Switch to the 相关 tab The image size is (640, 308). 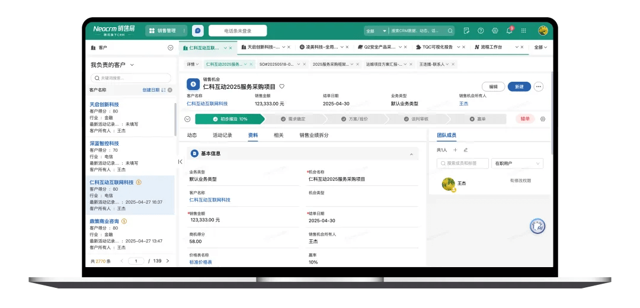[279, 135]
